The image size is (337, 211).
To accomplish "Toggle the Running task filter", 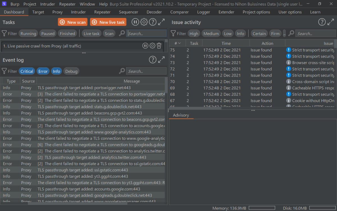I will tap(28, 33).
